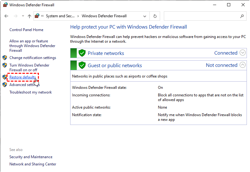Open the address bar history dropdown
250x172 pixels.
(x=144, y=16)
